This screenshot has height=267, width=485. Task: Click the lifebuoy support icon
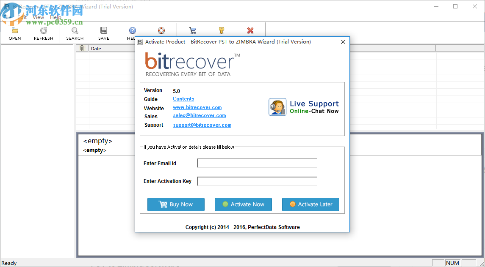pyautogui.click(x=161, y=30)
